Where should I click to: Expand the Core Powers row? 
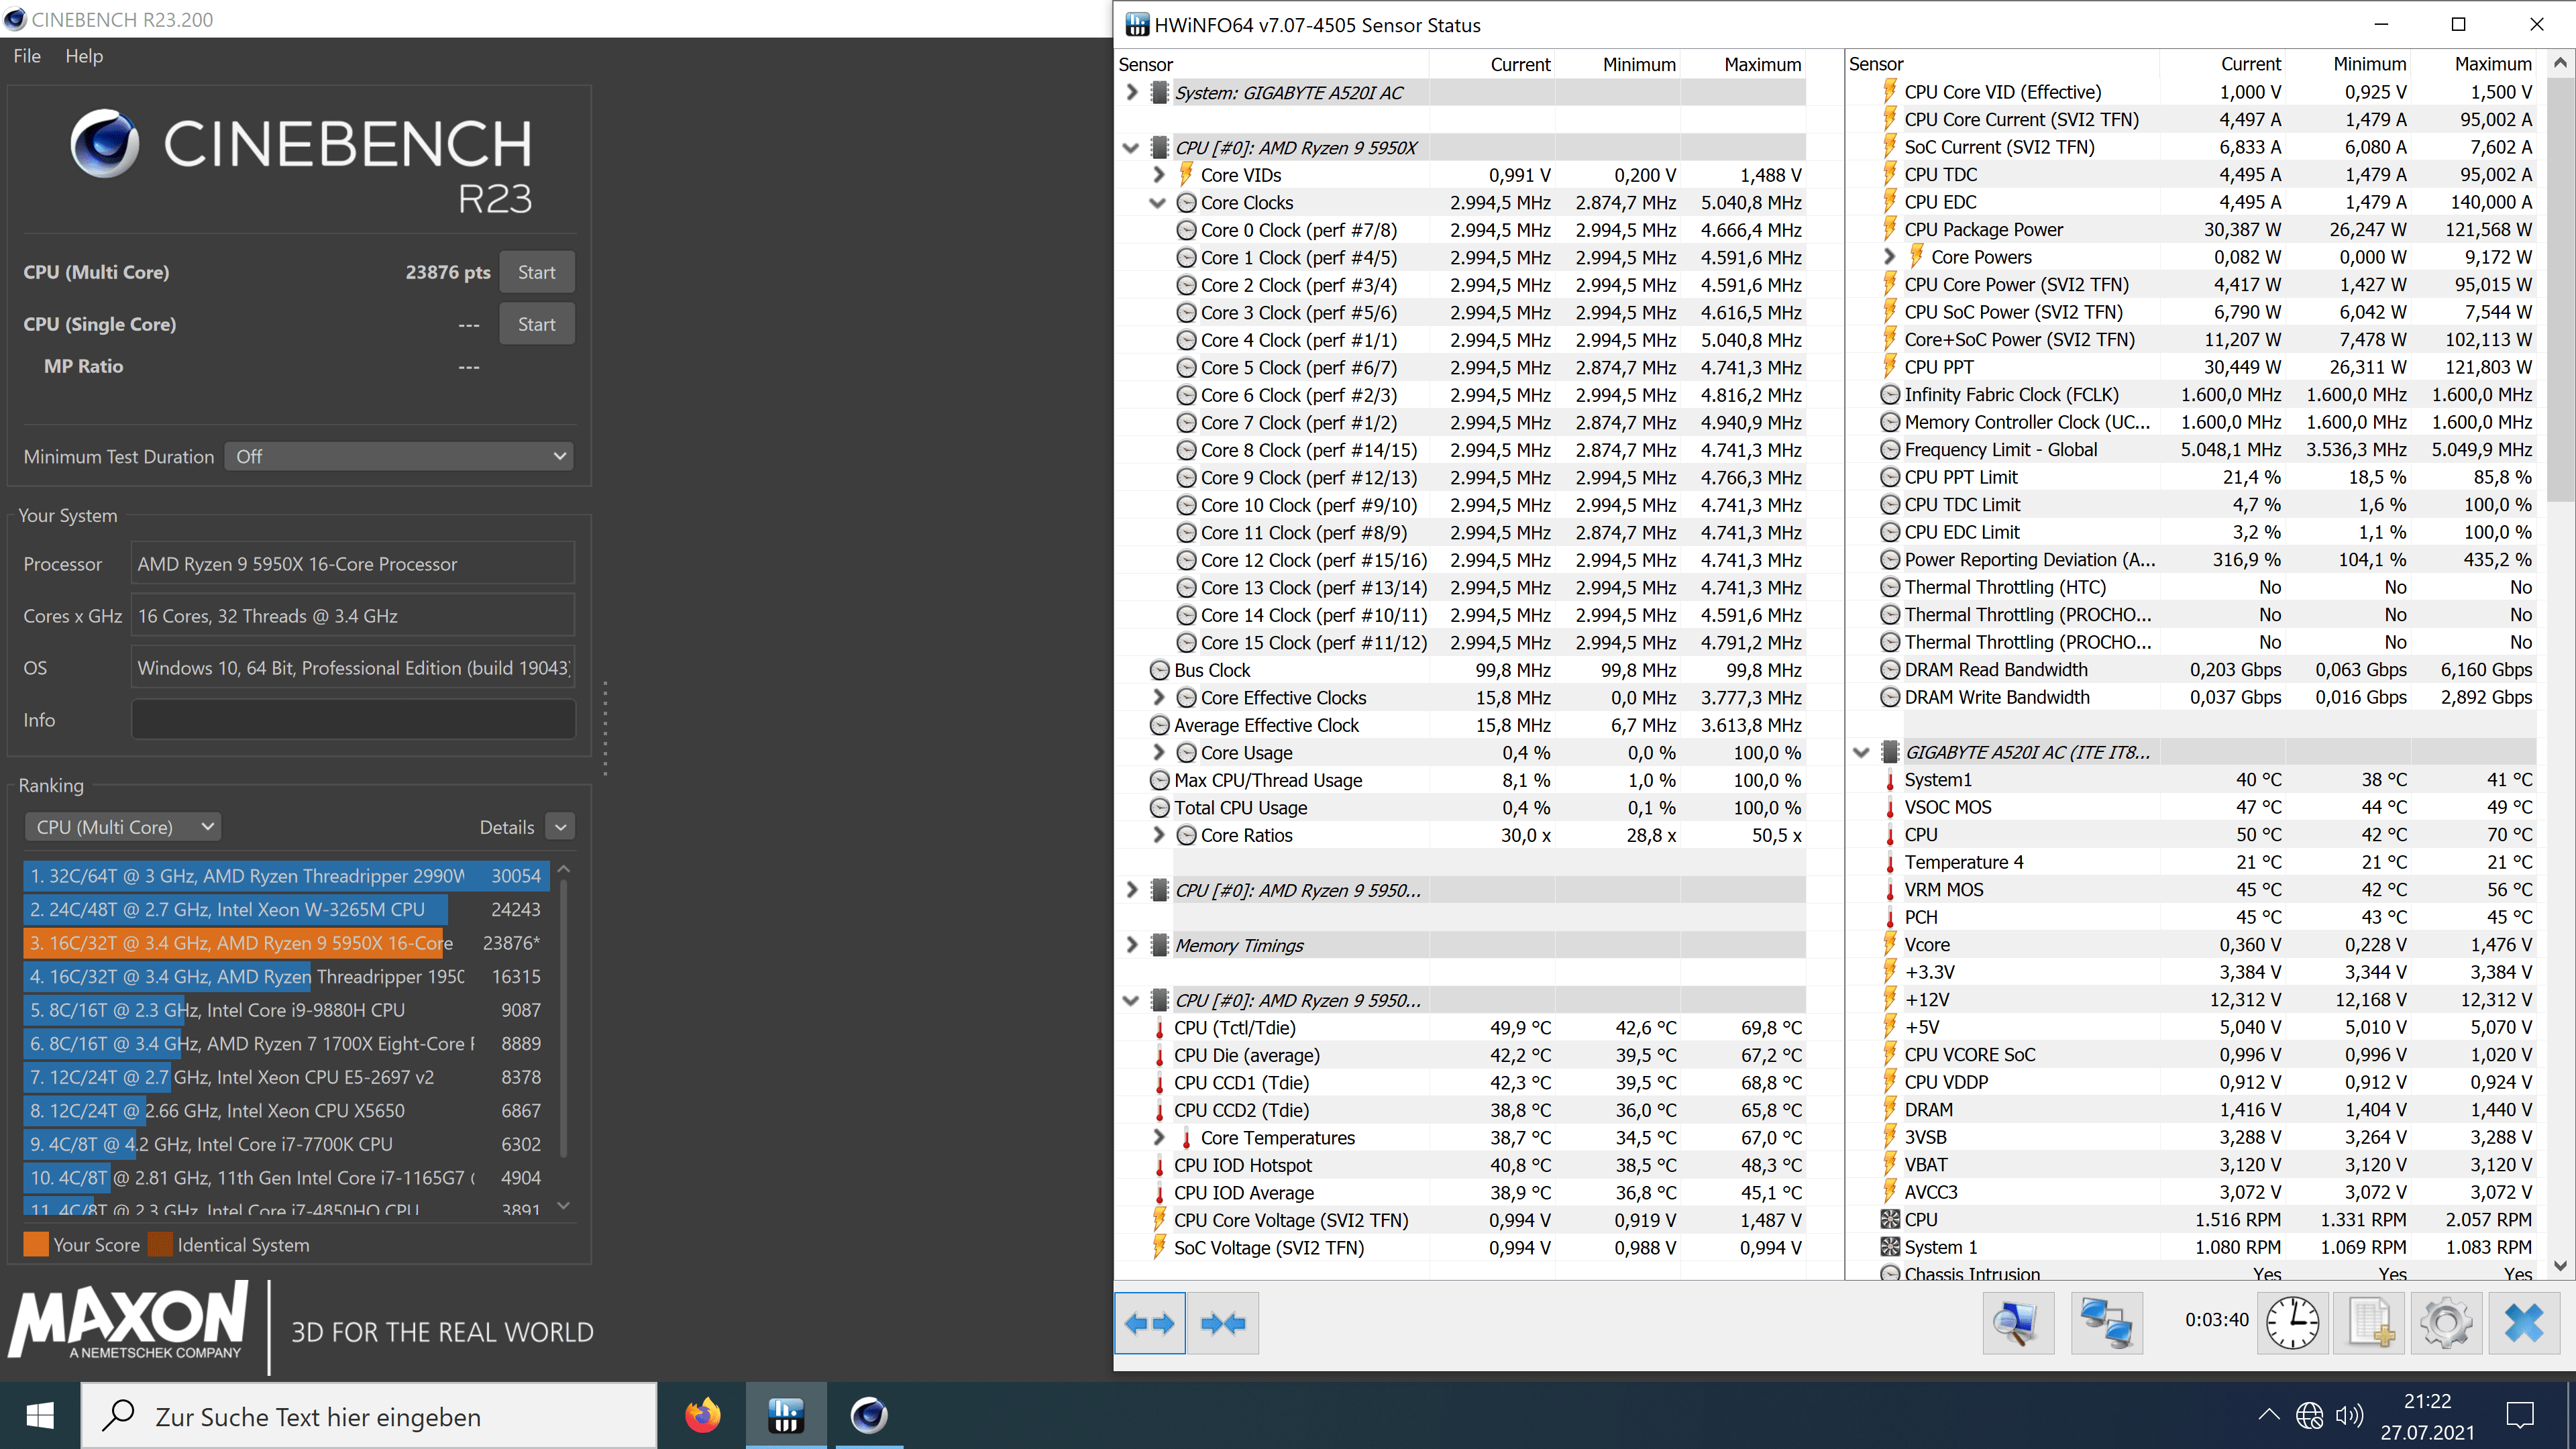click(x=1889, y=257)
